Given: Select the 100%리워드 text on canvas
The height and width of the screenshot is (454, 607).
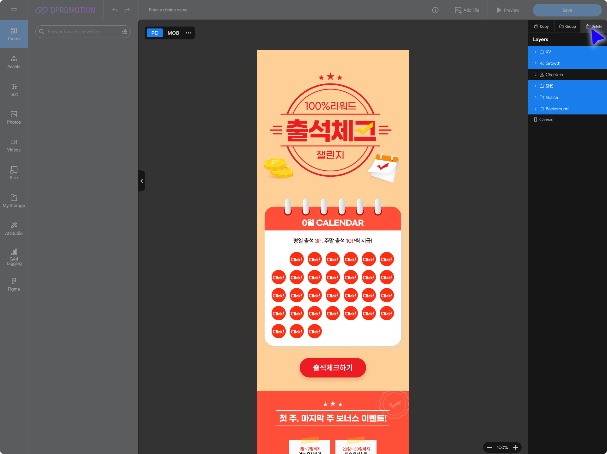Looking at the screenshot, I should click(x=330, y=106).
